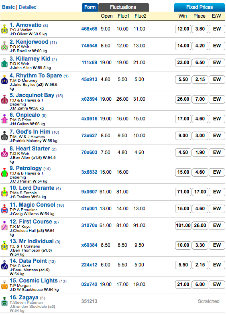Toggle the EW option for Heart Starter
The width and height of the screenshot is (226, 315).
click(x=217, y=152)
